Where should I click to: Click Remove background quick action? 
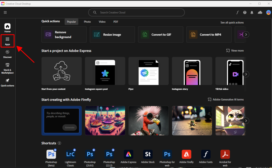pos(64,35)
